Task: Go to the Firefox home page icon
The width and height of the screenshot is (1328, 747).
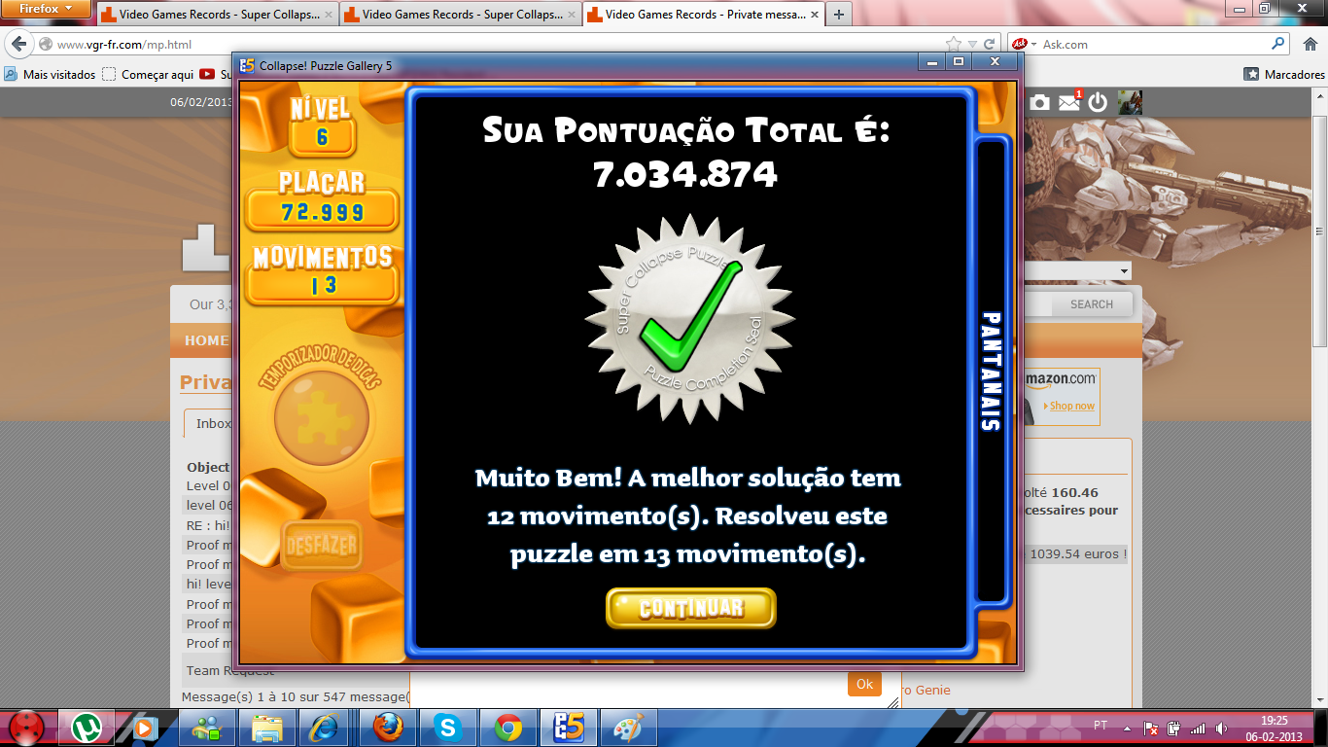Action: pyautogui.click(x=1309, y=44)
